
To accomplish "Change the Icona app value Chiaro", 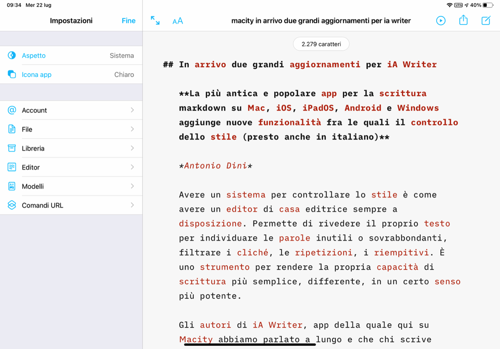I will (x=124, y=75).
